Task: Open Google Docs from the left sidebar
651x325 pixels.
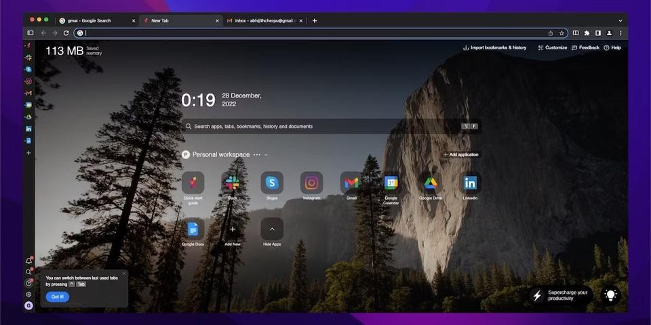Action: [28, 141]
